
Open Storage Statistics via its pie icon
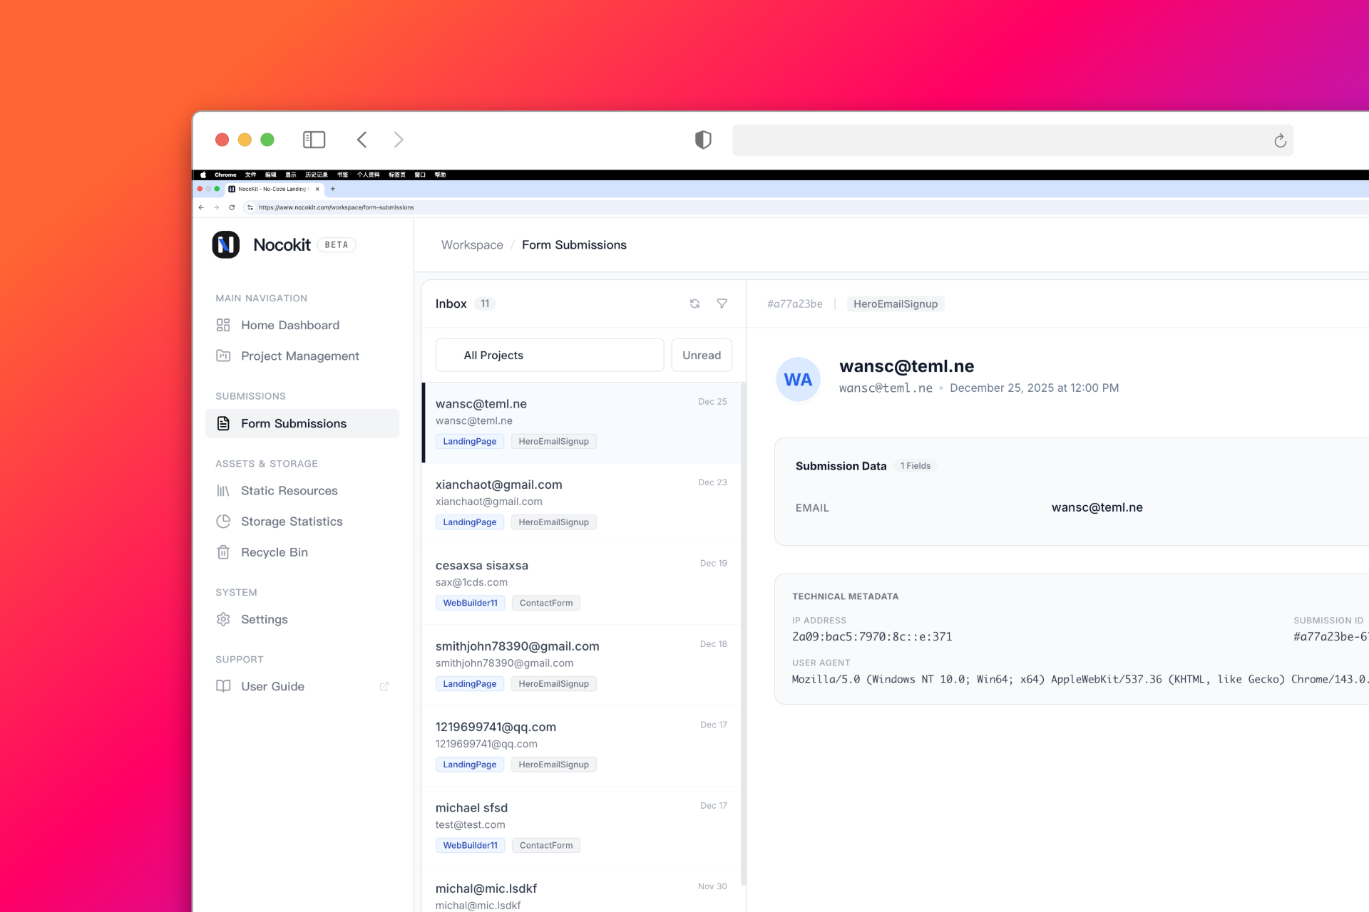click(x=224, y=521)
